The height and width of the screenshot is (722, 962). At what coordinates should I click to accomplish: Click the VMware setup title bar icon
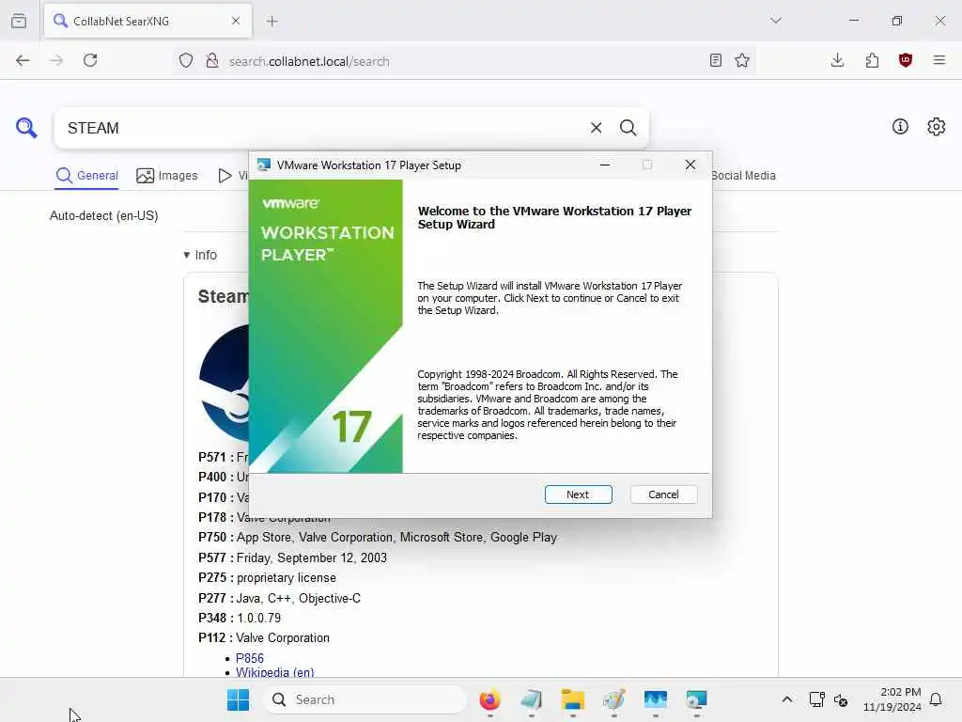(x=264, y=165)
